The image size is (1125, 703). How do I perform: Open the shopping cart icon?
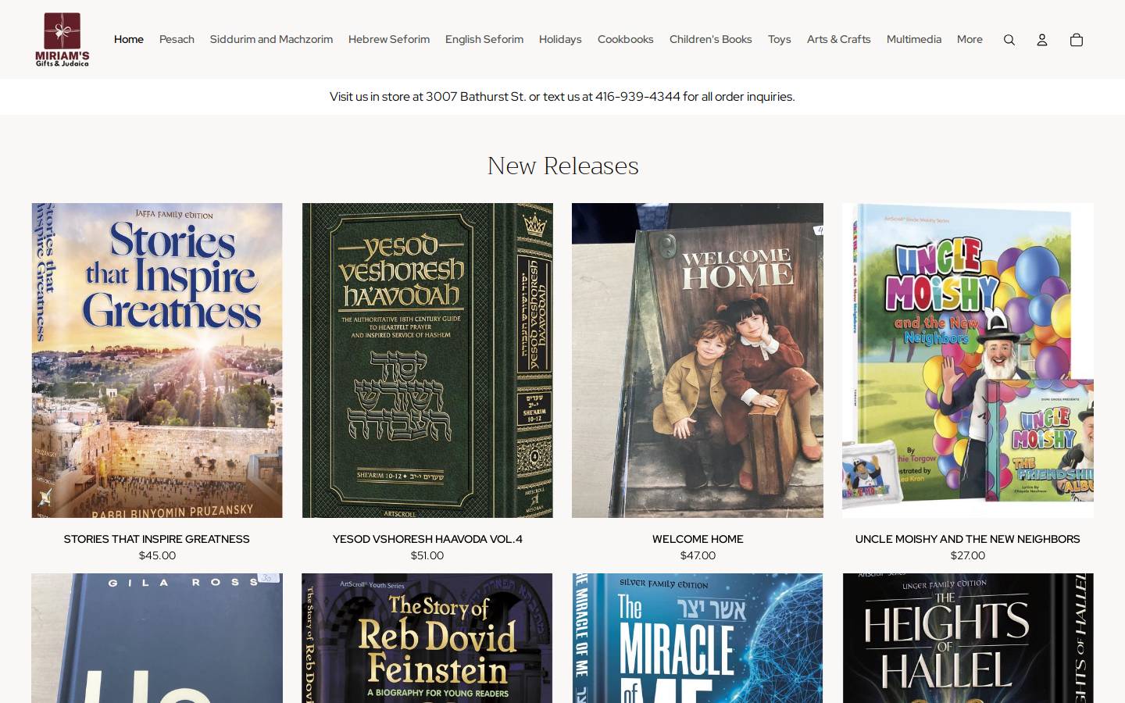tap(1076, 40)
